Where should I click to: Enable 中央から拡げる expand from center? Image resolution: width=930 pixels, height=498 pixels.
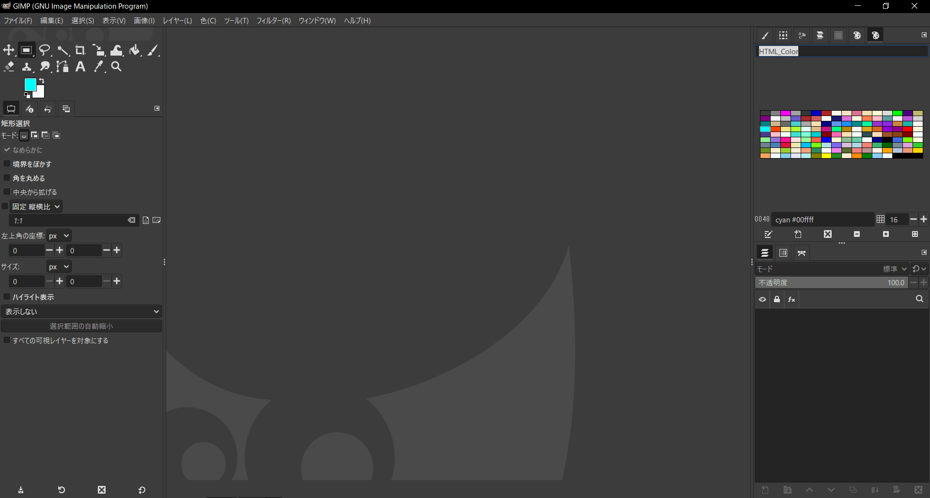(7, 192)
